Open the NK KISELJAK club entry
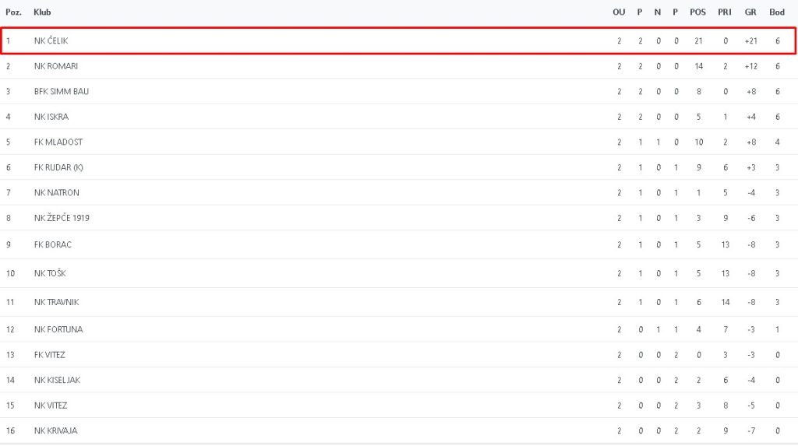Image resolution: width=798 pixels, height=446 pixels. pos(58,380)
